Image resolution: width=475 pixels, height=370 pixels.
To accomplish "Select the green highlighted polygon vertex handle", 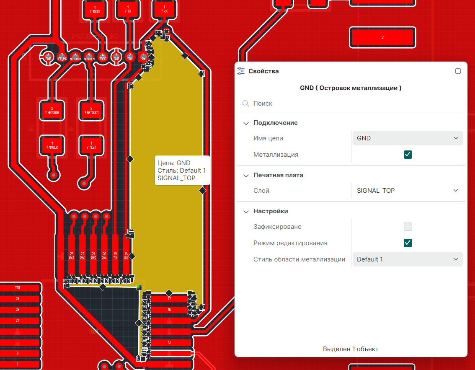I will pos(139,287).
